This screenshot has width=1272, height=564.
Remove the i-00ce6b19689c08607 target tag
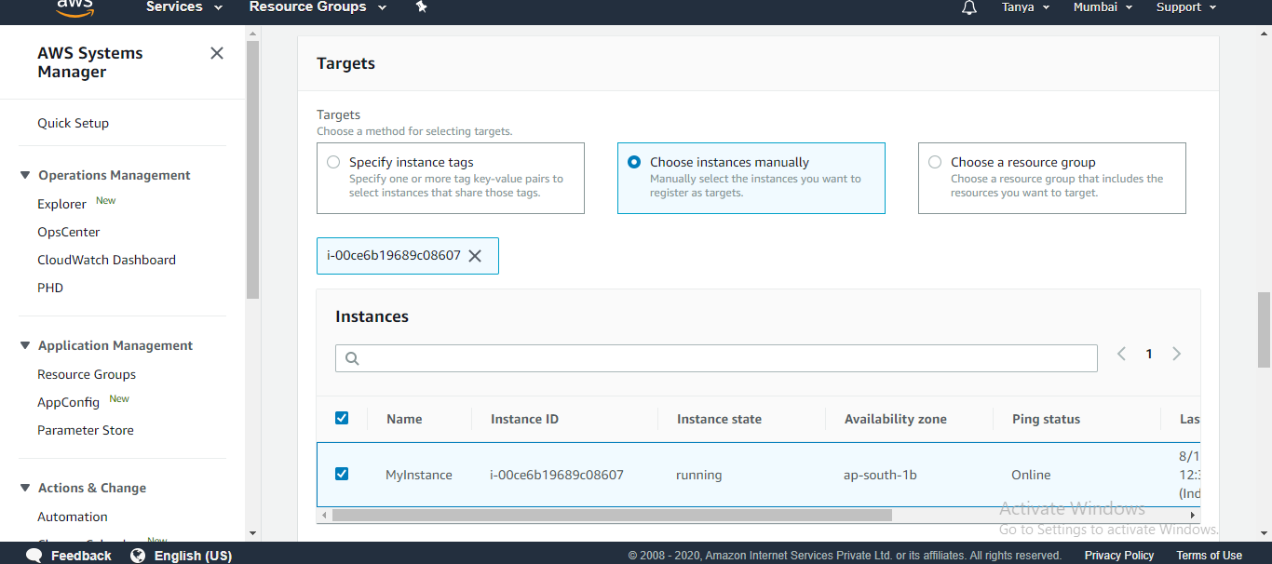coord(475,256)
